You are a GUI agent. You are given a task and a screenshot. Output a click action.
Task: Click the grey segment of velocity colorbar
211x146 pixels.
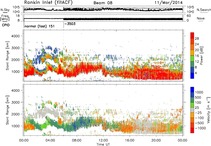coord(192,110)
